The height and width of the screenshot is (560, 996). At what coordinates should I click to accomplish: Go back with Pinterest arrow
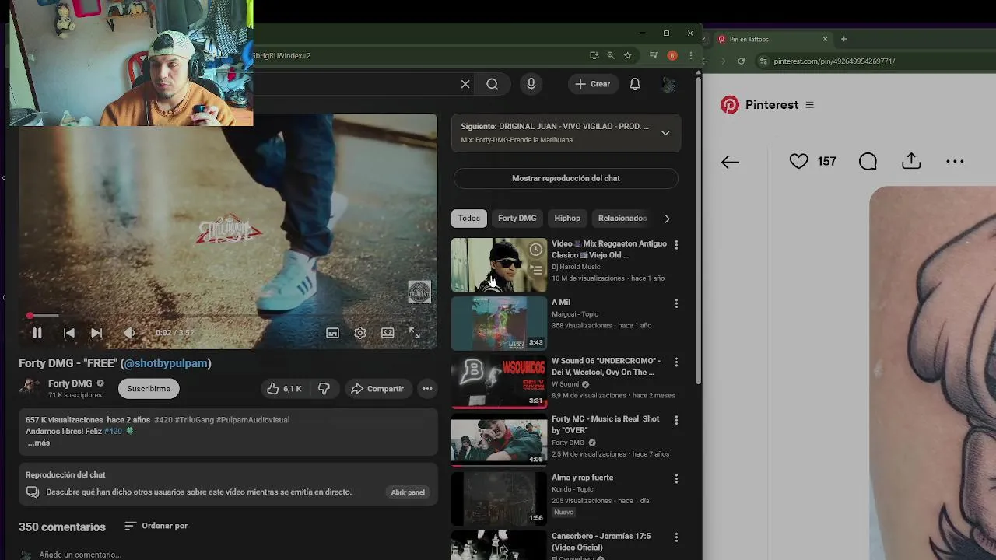pyautogui.click(x=730, y=162)
